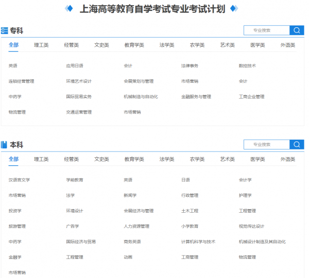Open 新闻学 major link

click(x=130, y=195)
